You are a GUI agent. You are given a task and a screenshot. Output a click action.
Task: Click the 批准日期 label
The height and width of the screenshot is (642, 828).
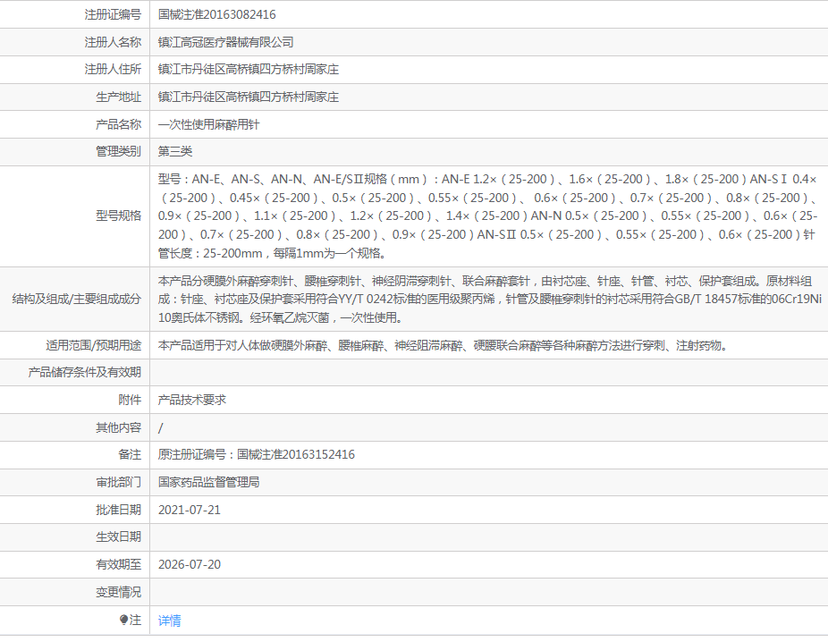pyautogui.click(x=119, y=510)
